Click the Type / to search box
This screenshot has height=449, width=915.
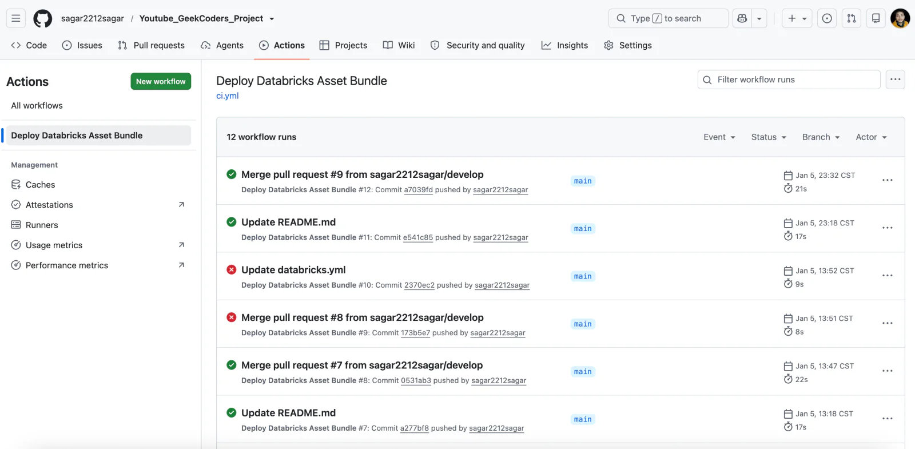tap(669, 18)
